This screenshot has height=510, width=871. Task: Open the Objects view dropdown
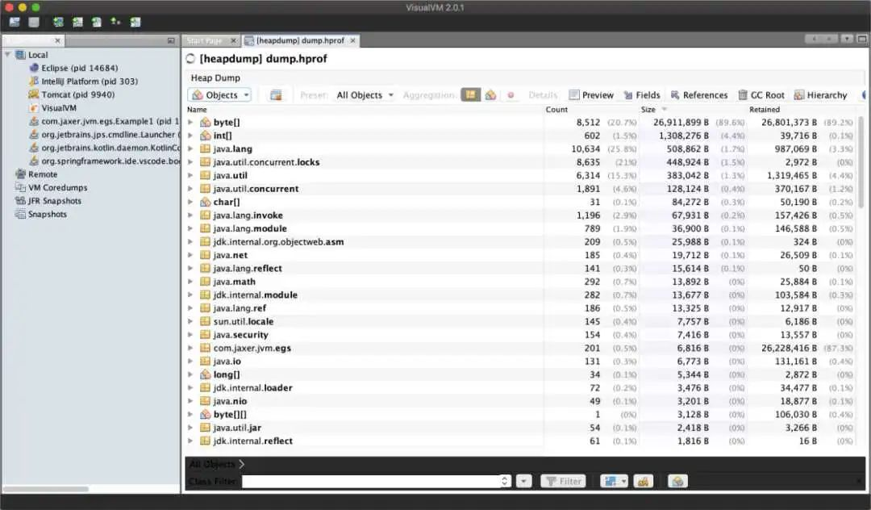click(220, 95)
